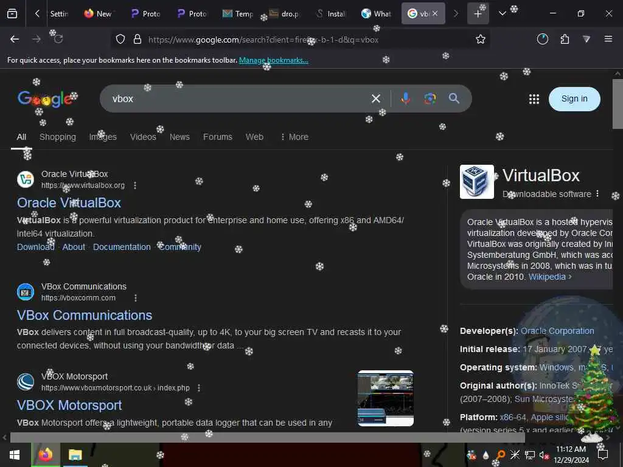Click the horizontal page scrollbar
Image resolution: width=623 pixels, height=467 pixels.
click(x=268, y=438)
